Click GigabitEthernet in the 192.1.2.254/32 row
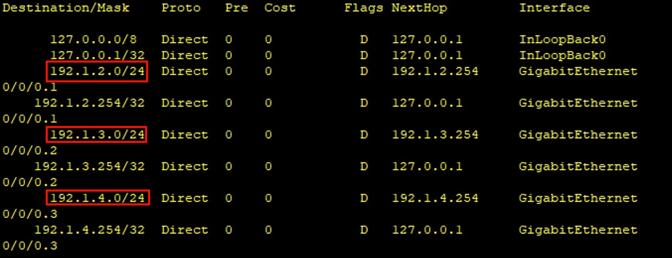The height and width of the screenshot is (258, 672). point(579,104)
